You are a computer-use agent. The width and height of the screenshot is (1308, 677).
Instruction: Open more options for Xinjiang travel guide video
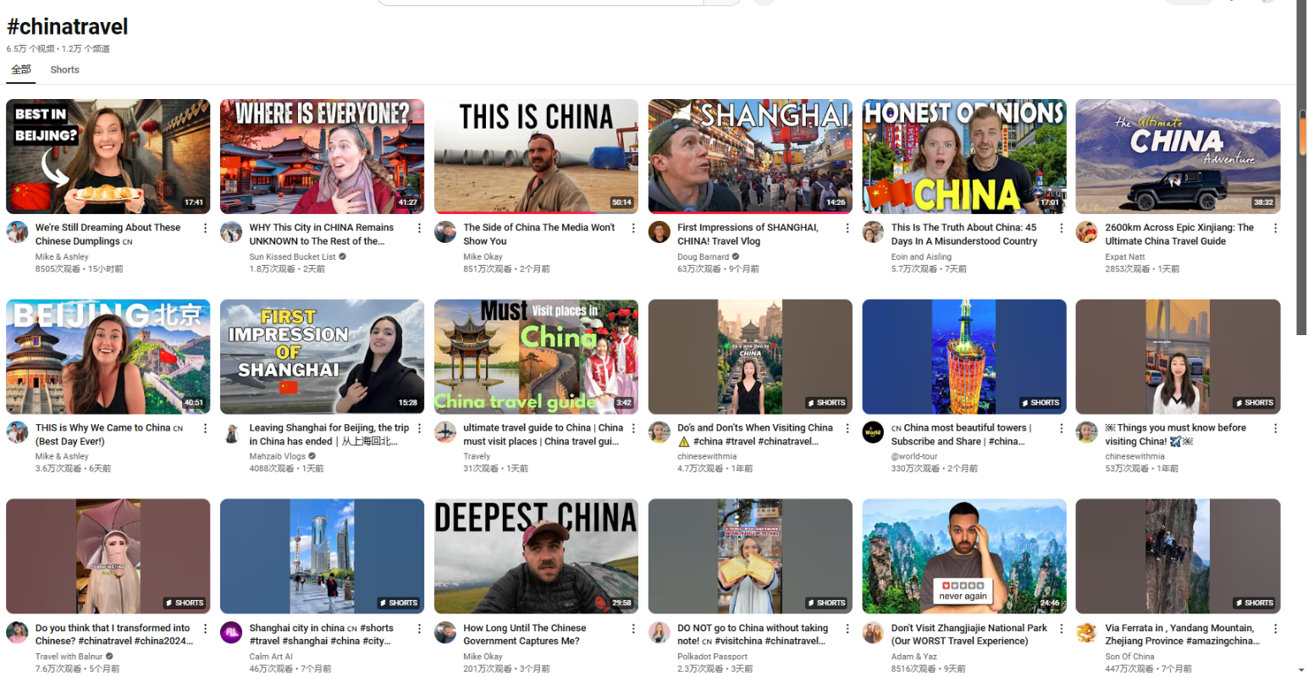coord(1275,228)
